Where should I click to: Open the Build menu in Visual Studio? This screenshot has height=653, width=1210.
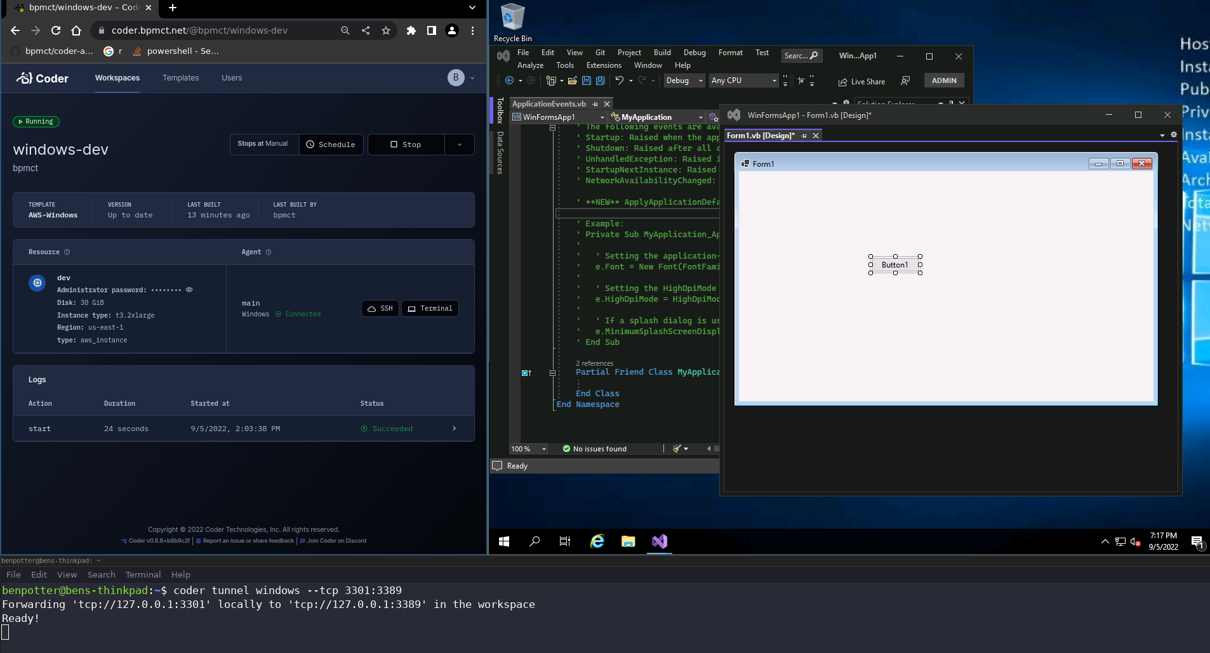(x=662, y=53)
